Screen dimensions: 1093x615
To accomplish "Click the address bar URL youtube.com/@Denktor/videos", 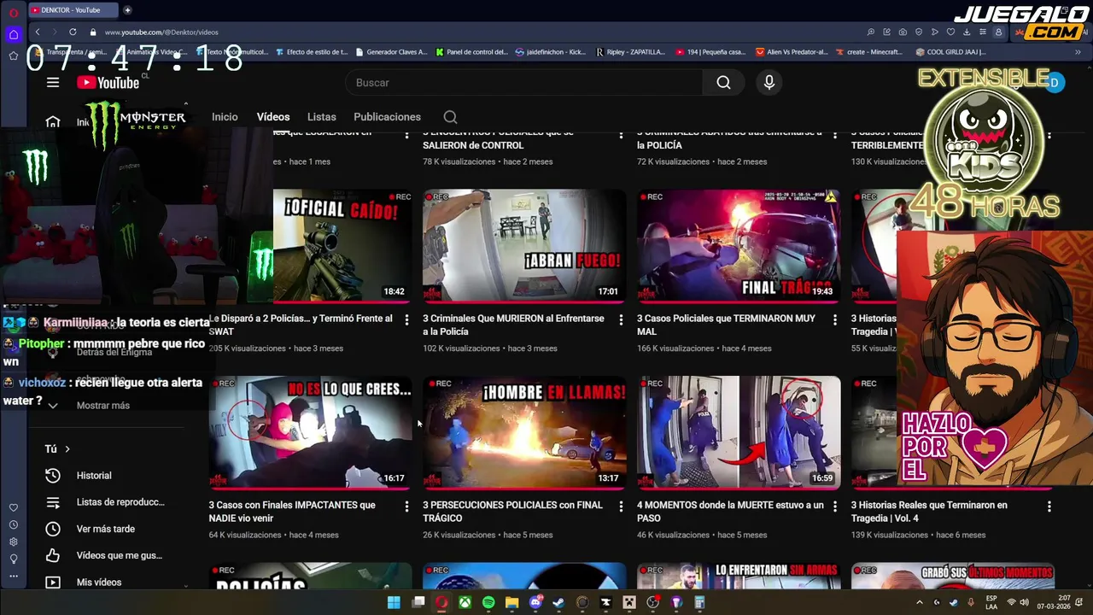I will [x=161, y=32].
